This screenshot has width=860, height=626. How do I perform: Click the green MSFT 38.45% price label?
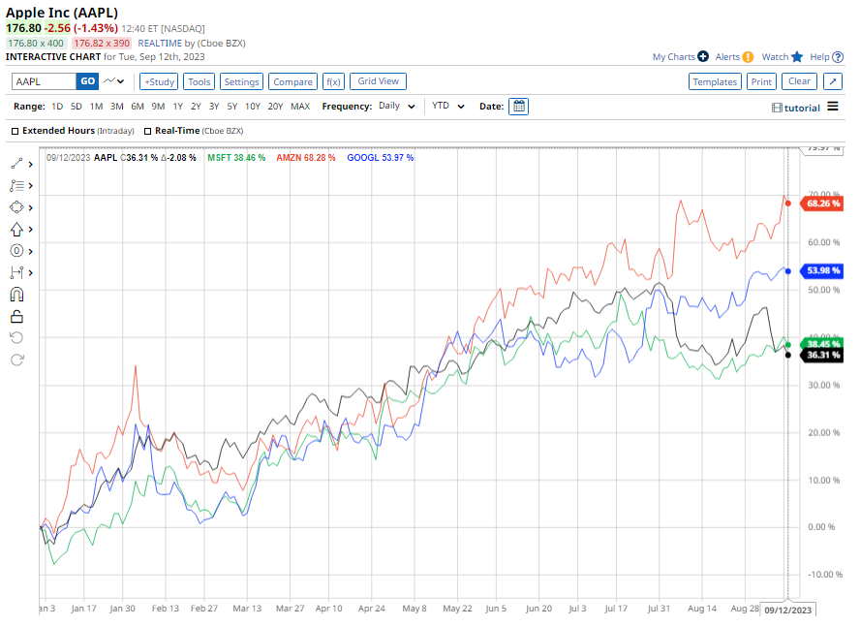pyautogui.click(x=821, y=343)
